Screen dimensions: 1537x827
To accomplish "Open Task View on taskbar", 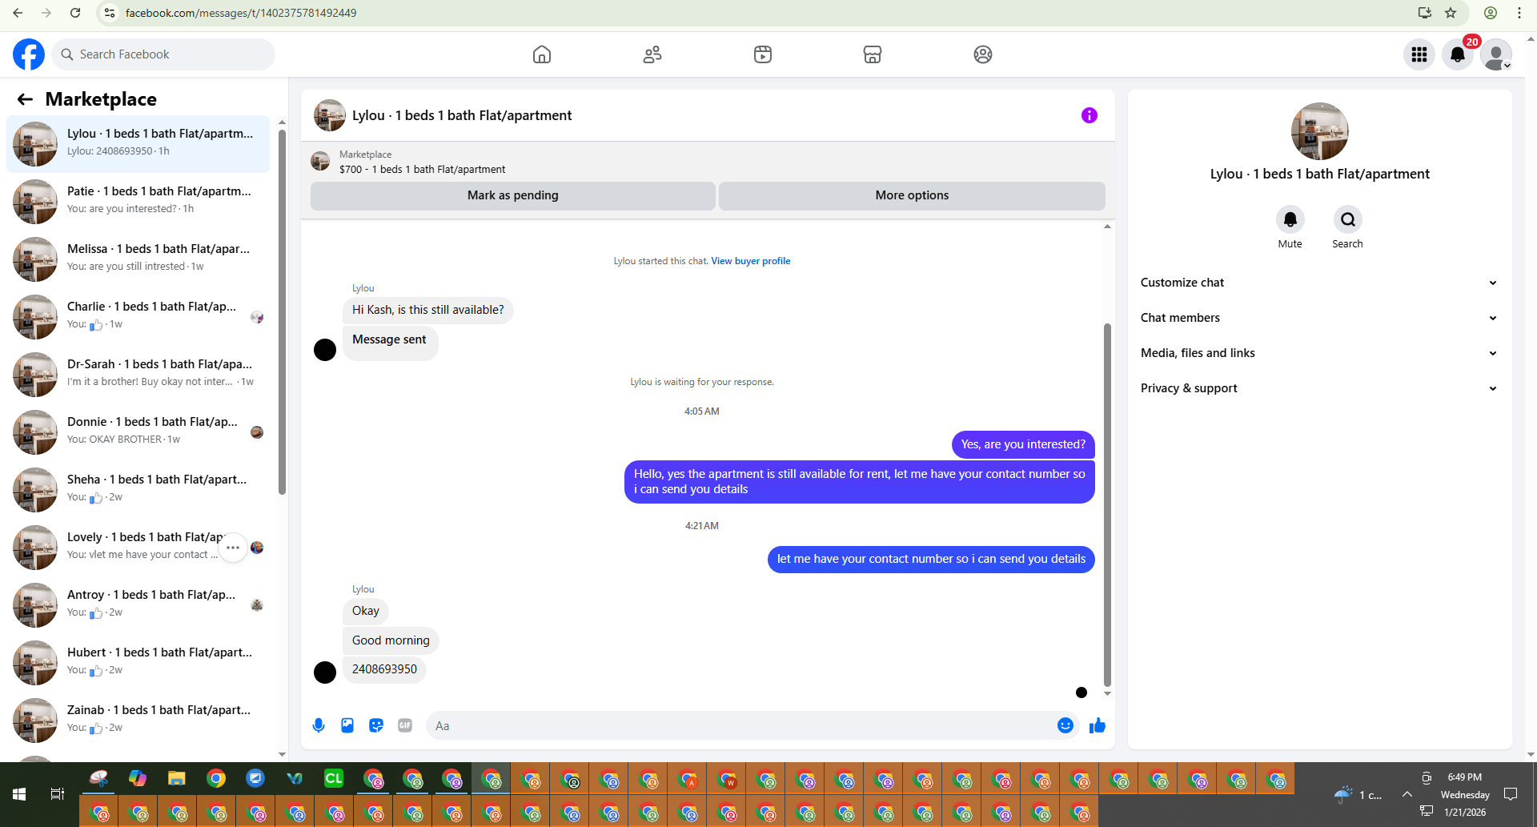I will click(x=58, y=794).
